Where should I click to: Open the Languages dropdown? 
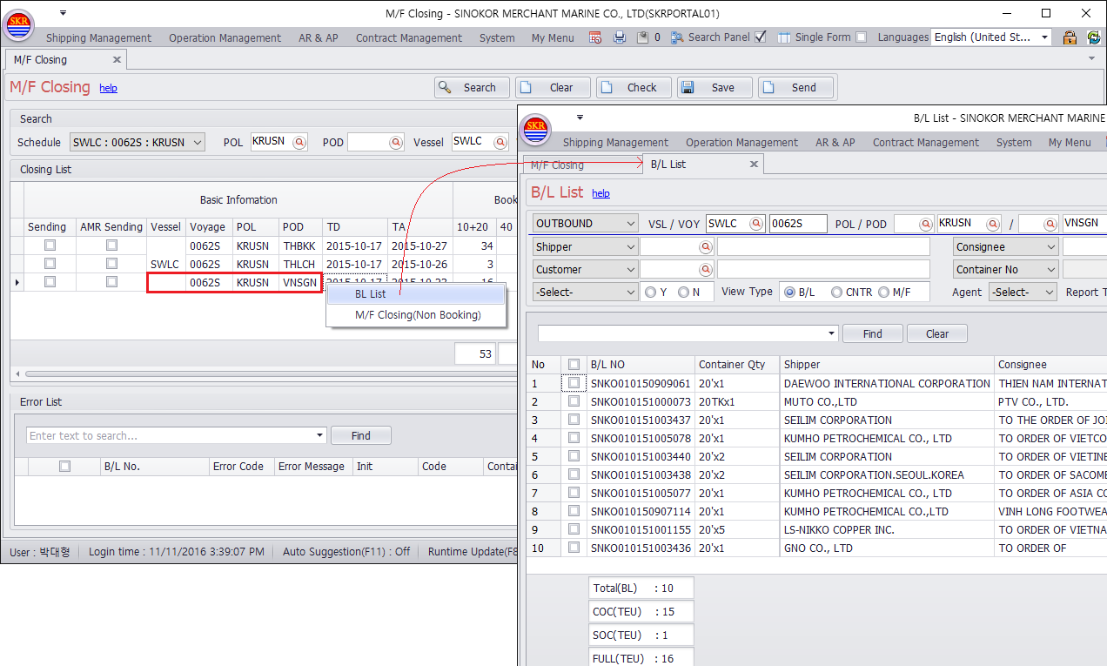pyautogui.click(x=1044, y=37)
